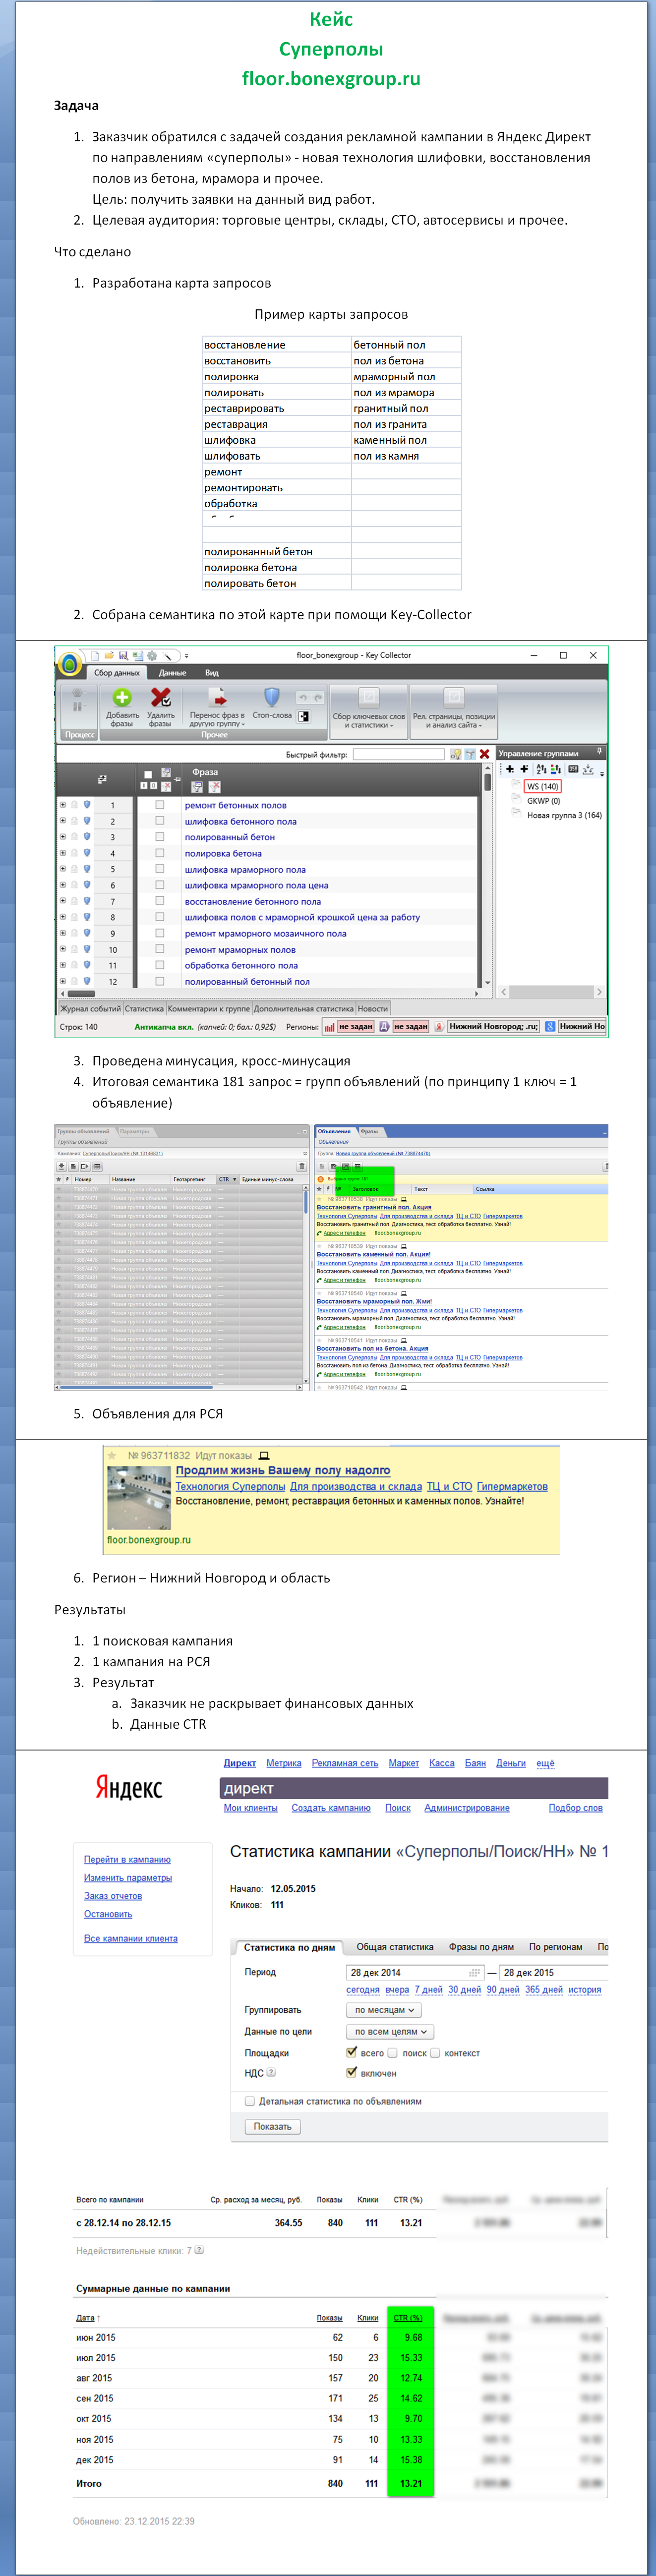The height and width of the screenshot is (2576, 656).
Task: Toggle the контекст площадки checkbox
Action: pyautogui.click(x=434, y=2053)
